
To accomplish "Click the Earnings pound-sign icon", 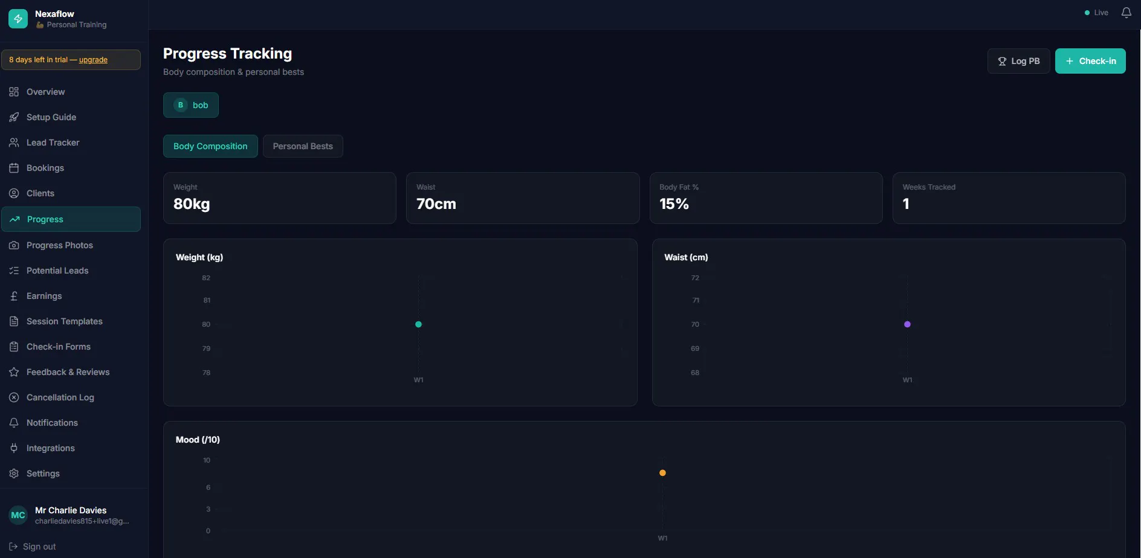I will [14, 296].
